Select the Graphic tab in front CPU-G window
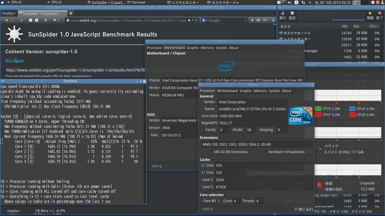 (x=246, y=91)
